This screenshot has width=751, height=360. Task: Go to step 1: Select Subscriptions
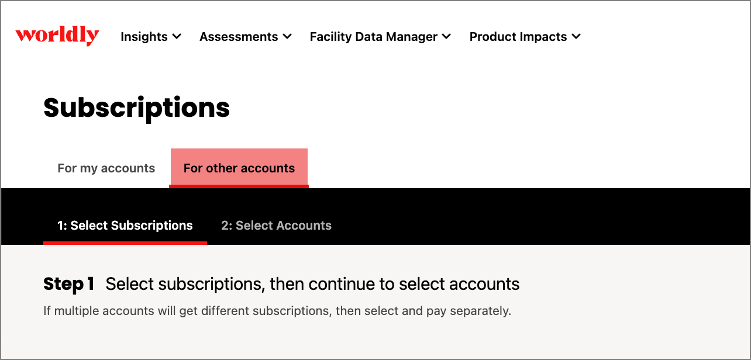tap(125, 226)
